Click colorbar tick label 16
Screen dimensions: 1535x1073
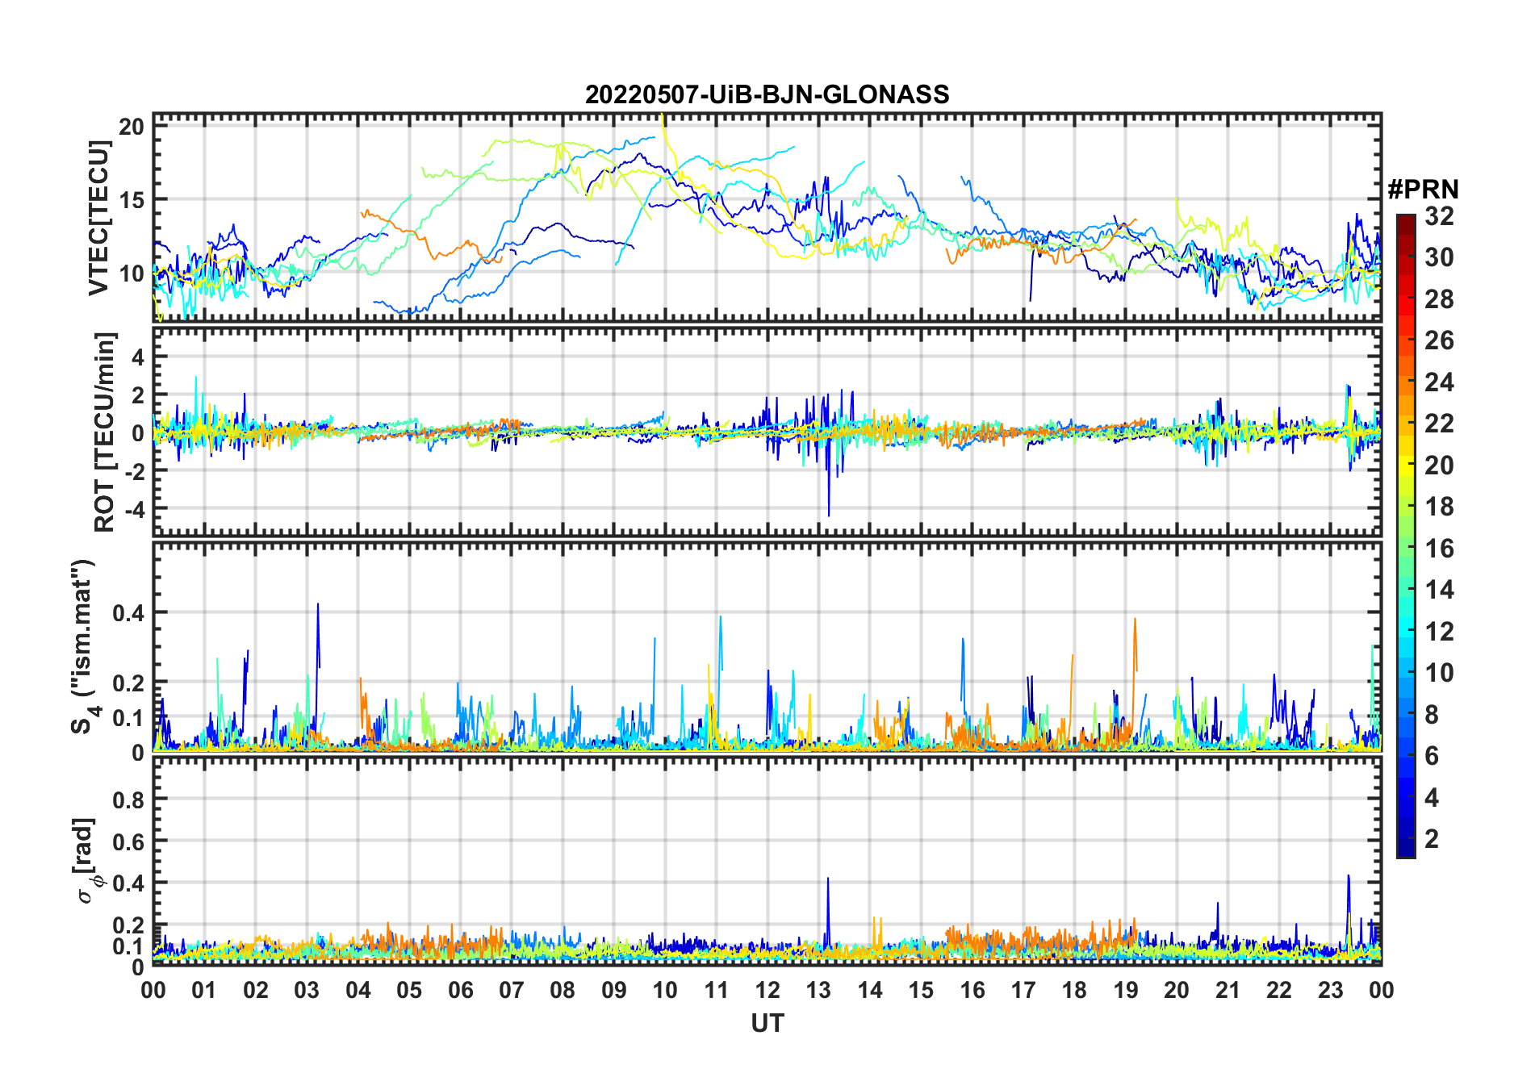[1439, 548]
